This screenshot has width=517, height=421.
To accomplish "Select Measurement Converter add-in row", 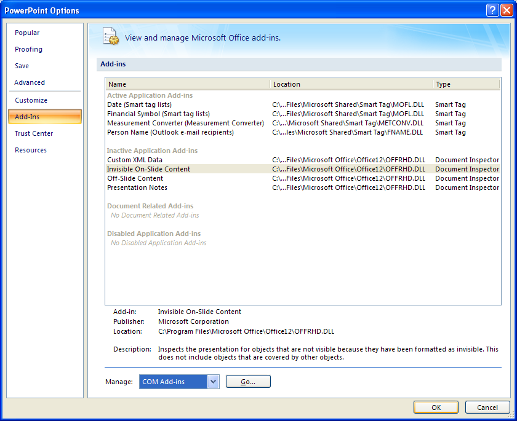I will click(x=303, y=123).
